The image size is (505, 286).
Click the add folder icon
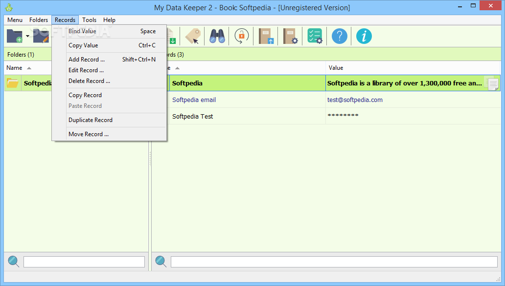pyautogui.click(x=15, y=36)
